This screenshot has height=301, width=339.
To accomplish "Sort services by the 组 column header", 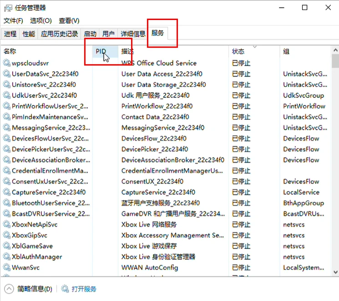I will [305, 51].
